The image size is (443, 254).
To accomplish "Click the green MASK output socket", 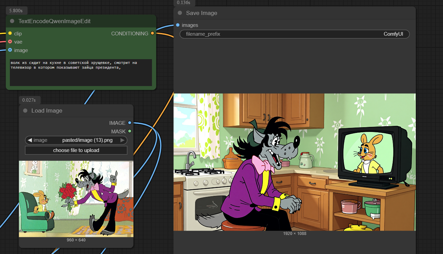I will [x=130, y=131].
